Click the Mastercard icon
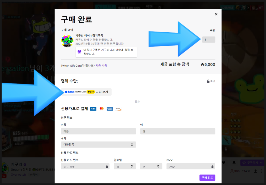This screenshot has height=185, width=266. 102,109
